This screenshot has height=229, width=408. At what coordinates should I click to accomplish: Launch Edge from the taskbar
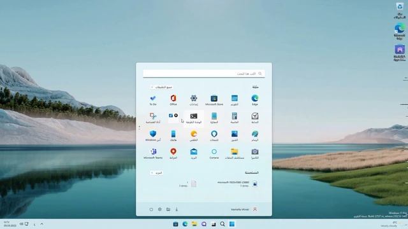tap(185, 224)
